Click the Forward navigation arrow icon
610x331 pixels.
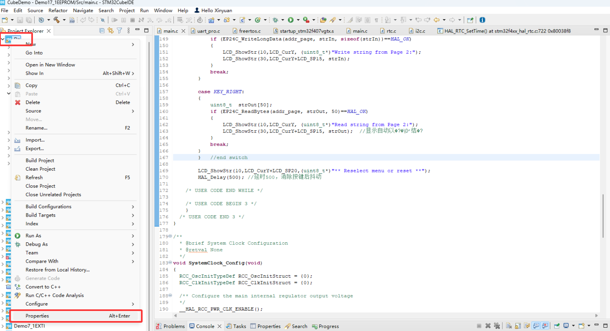pos(452,20)
